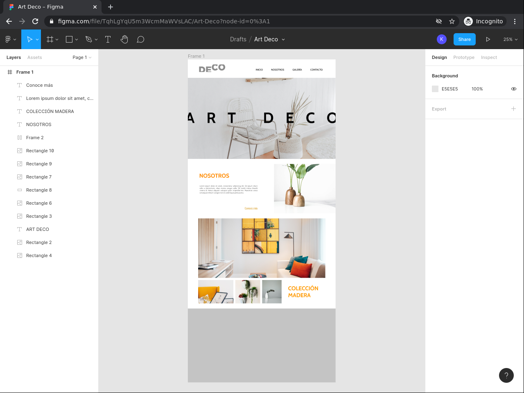Open the 25% zoom dropdown

510,39
